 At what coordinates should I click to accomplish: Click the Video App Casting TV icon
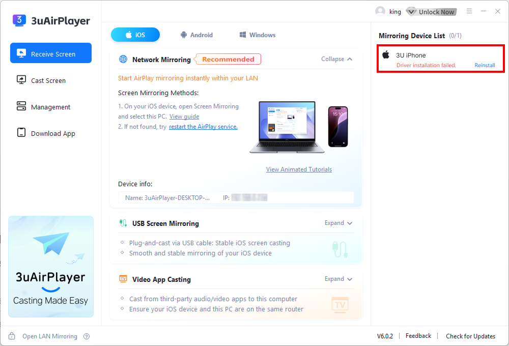[123, 279]
